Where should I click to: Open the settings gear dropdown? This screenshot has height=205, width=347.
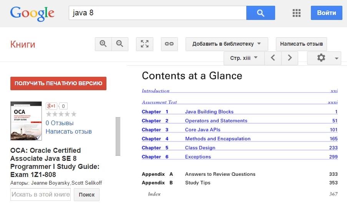pos(324,58)
